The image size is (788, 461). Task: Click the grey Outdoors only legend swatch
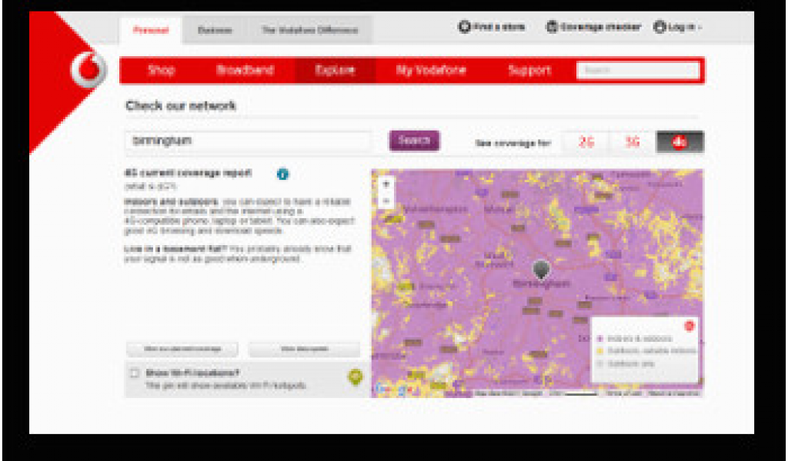599,363
